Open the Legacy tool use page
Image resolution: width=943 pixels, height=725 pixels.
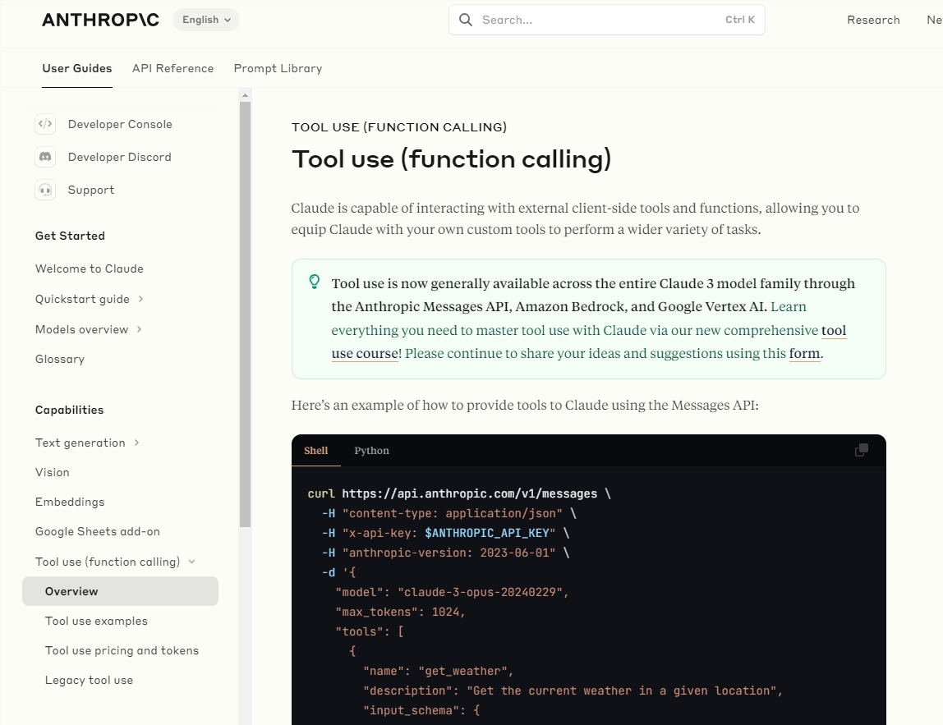pos(89,680)
